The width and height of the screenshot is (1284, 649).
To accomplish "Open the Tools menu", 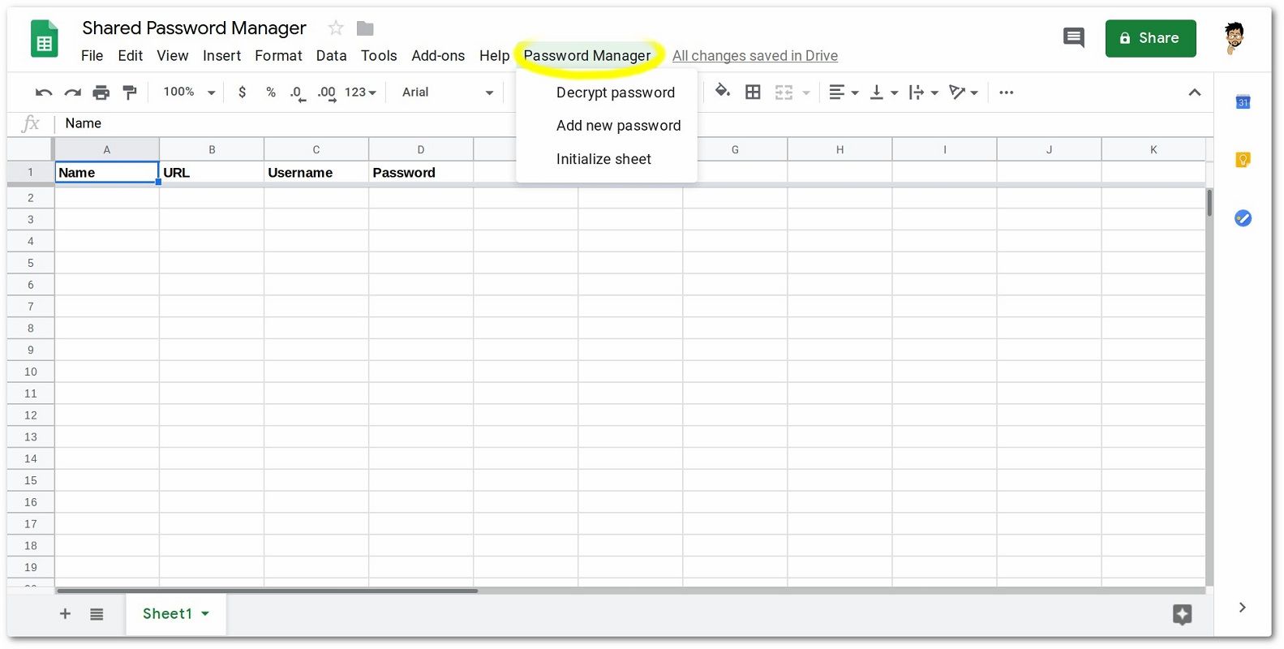I will [379, 56].
